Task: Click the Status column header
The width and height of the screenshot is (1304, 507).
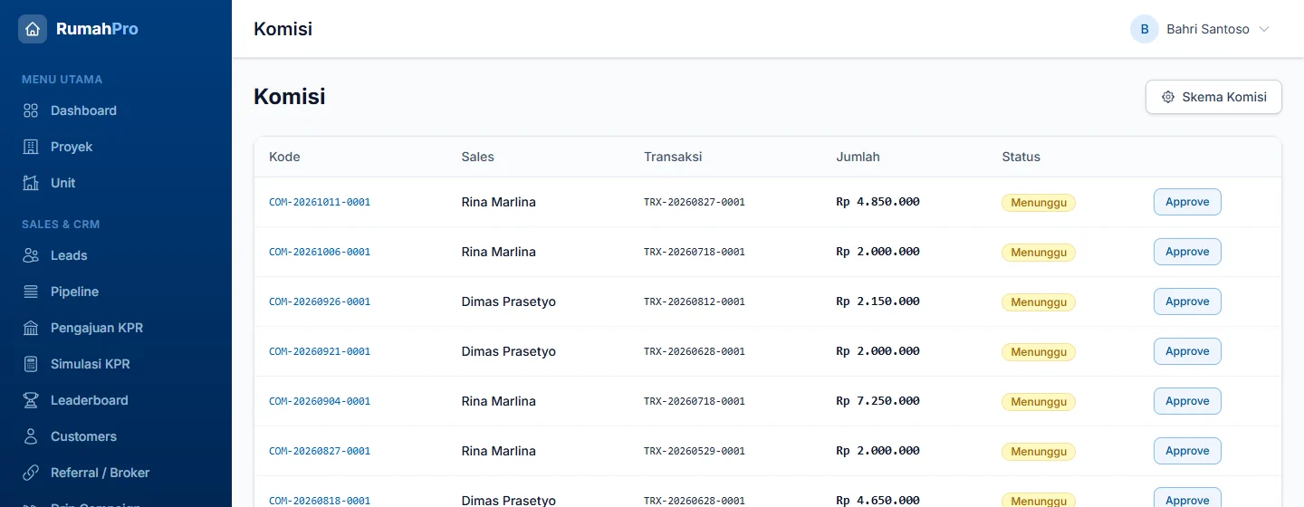Action: [1021, 157]
